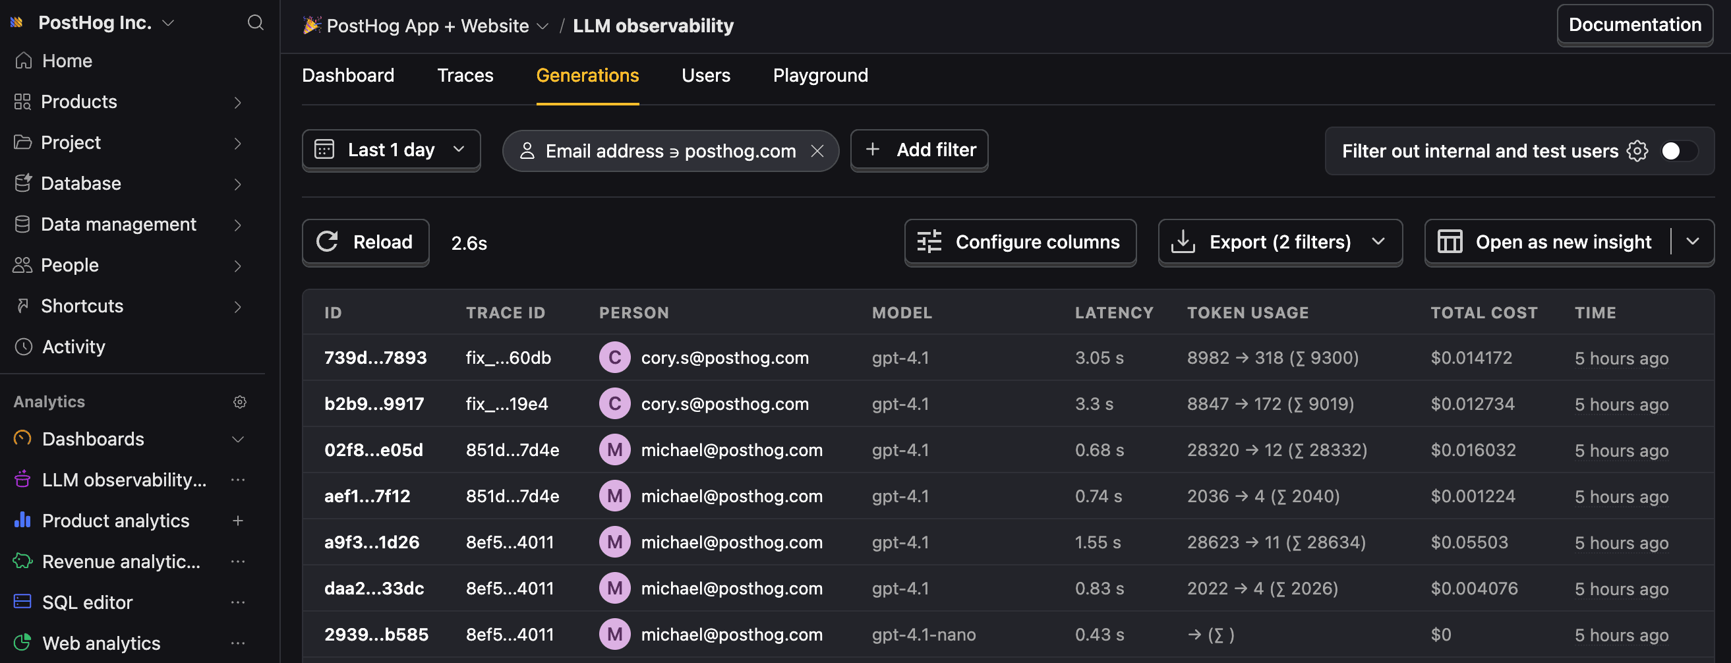Click token usage 28320 → 12 (∑ 28332)
1731x663 pixels.
(x=1277, y=450)
